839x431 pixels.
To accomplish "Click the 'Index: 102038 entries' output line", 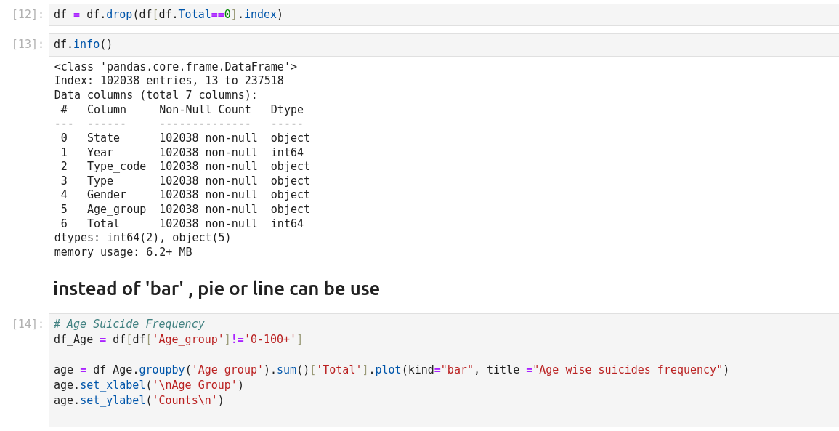I will coord(169,81).
